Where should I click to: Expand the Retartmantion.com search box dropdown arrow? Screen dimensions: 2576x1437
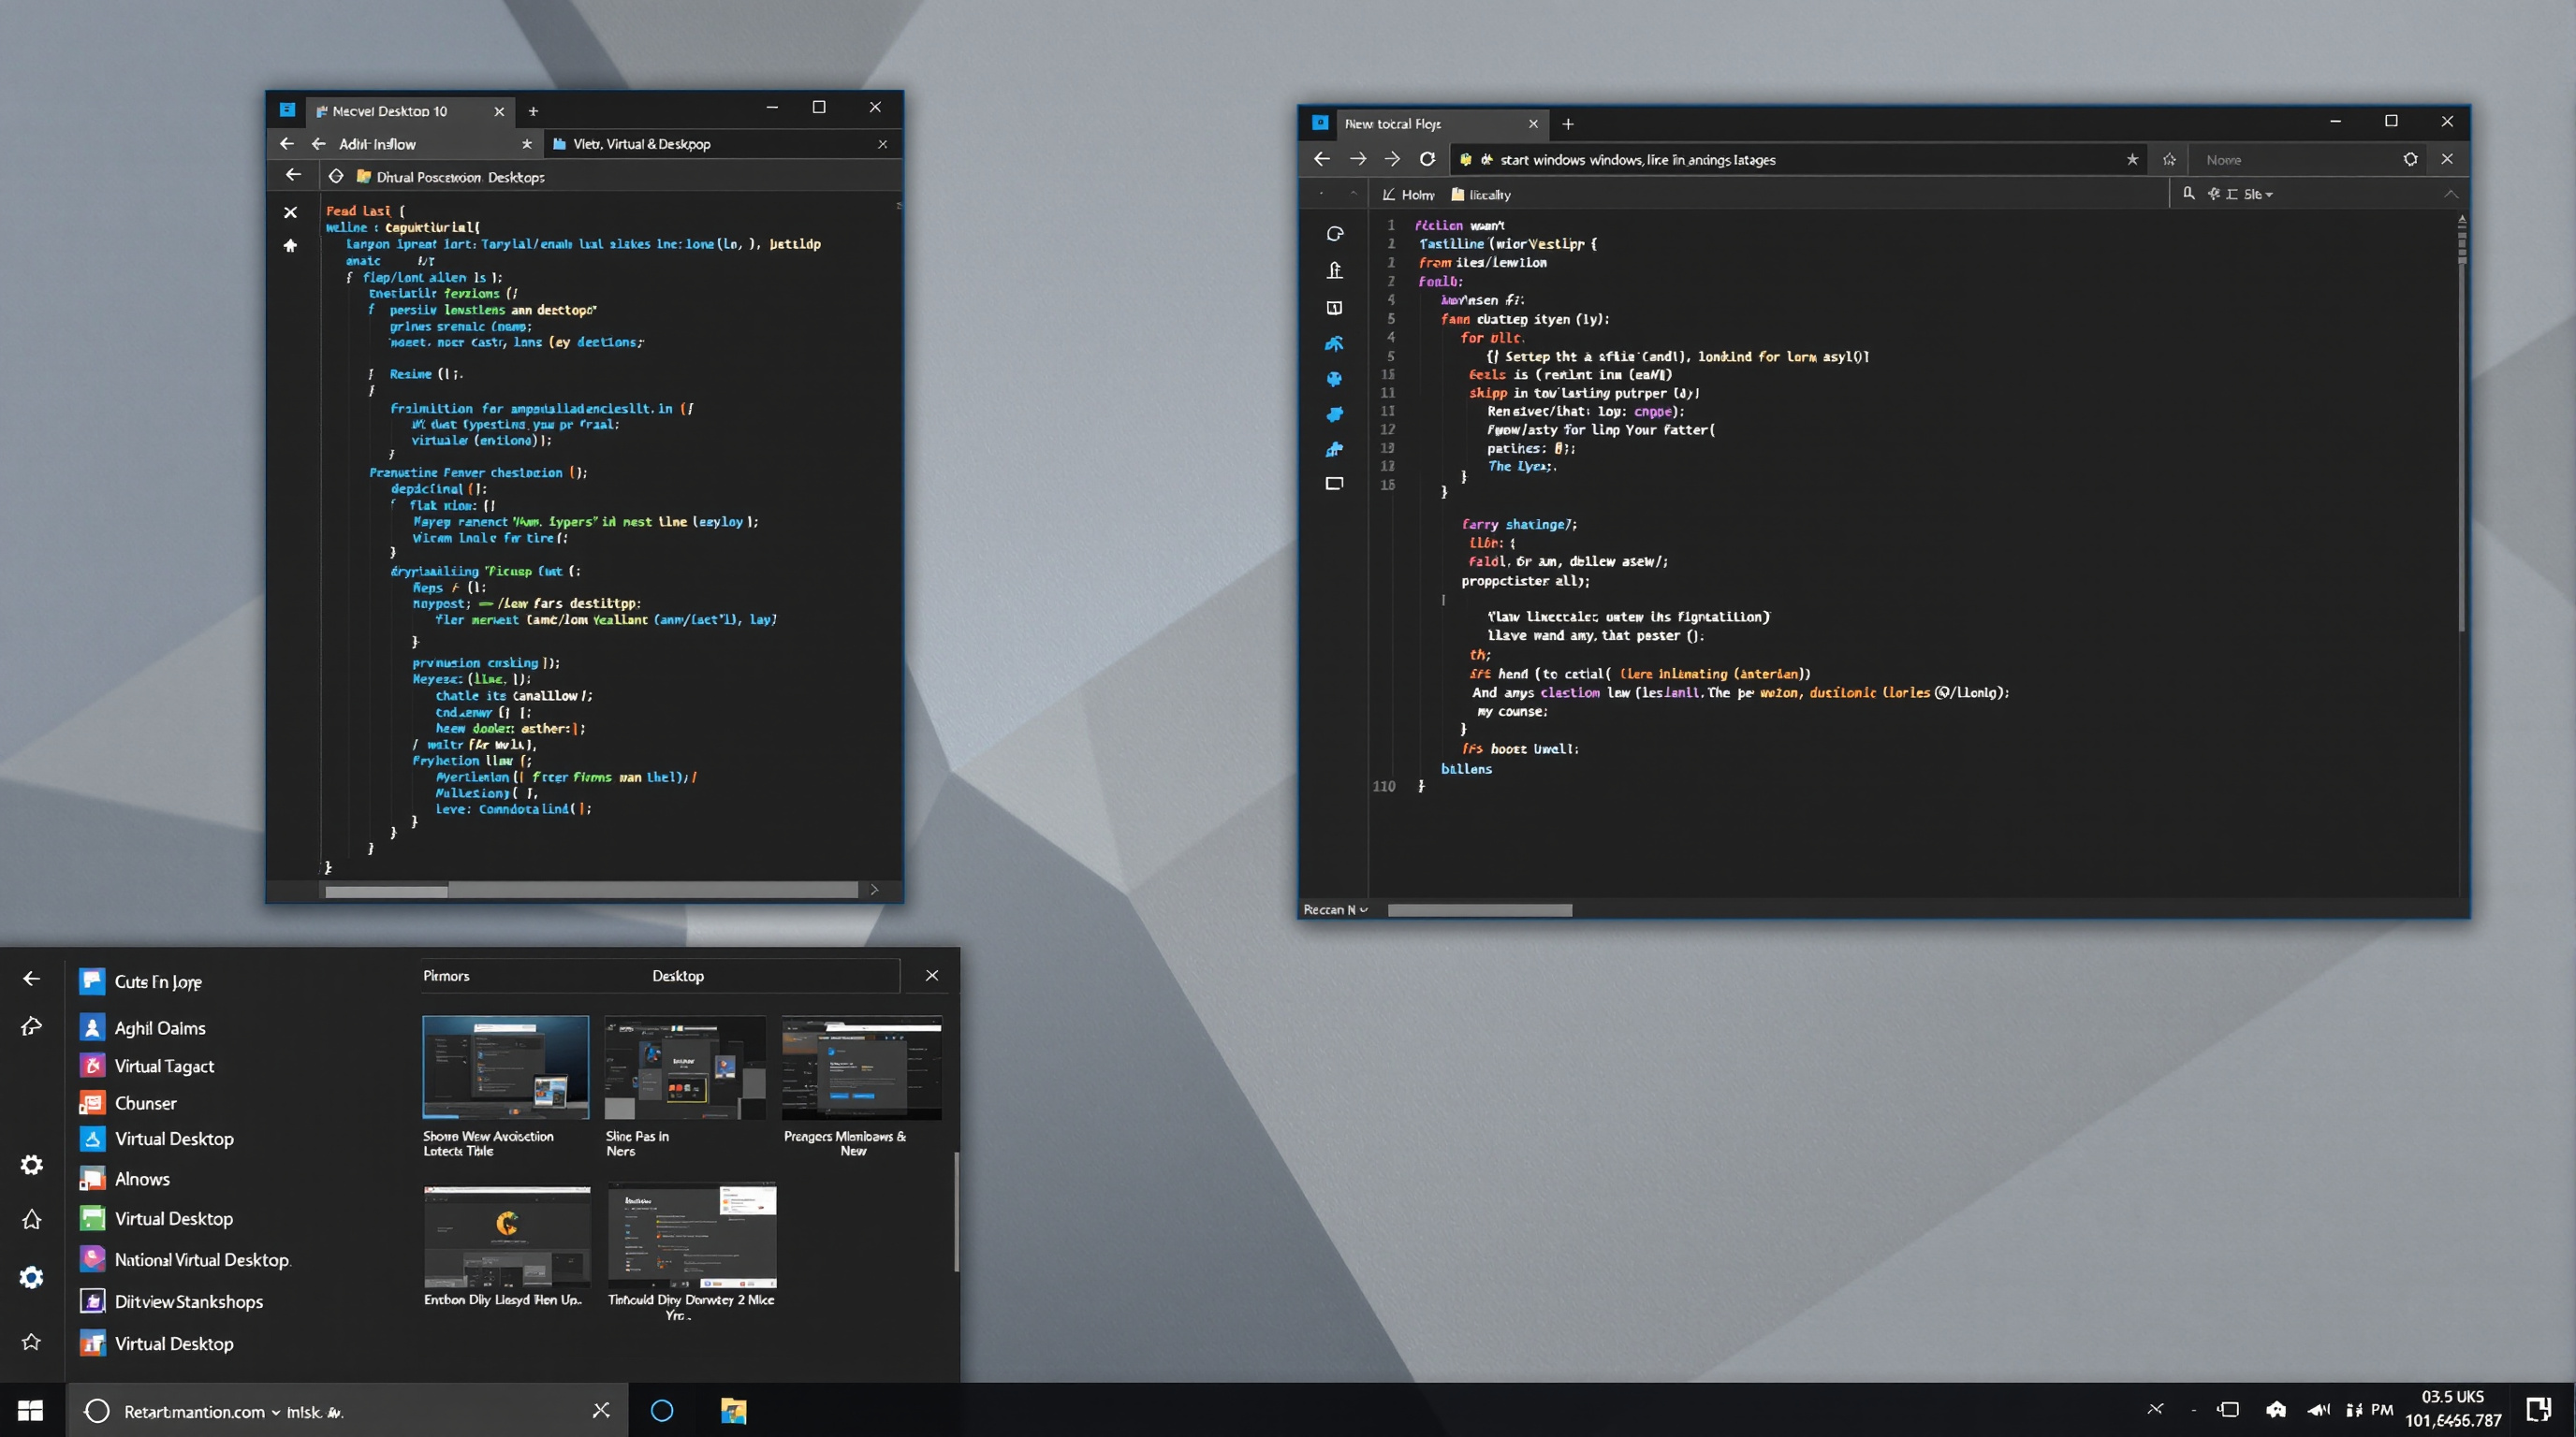[275, 1412]
